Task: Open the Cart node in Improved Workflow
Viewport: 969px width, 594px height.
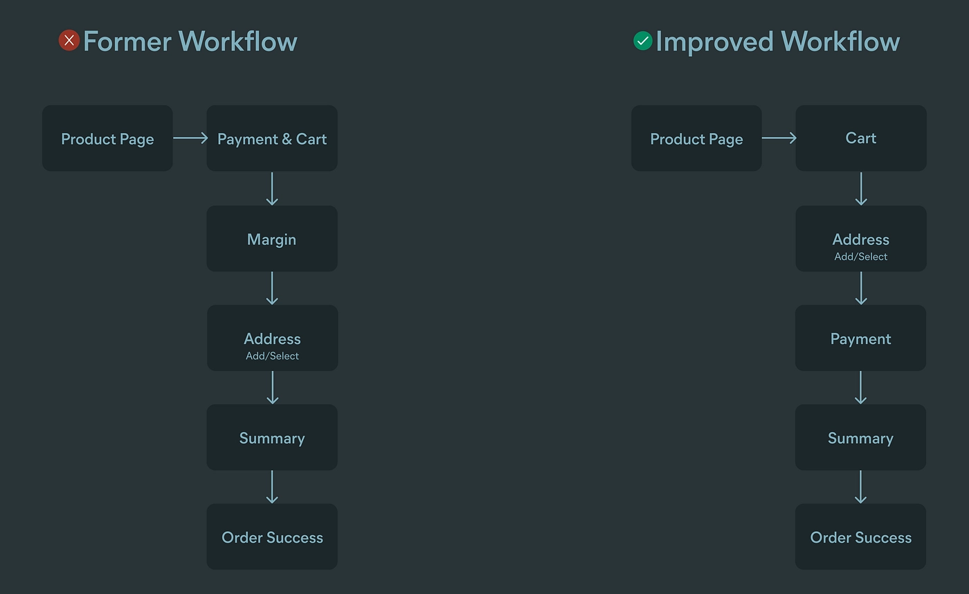Action: pyautogui.click(x=861, y=138)
